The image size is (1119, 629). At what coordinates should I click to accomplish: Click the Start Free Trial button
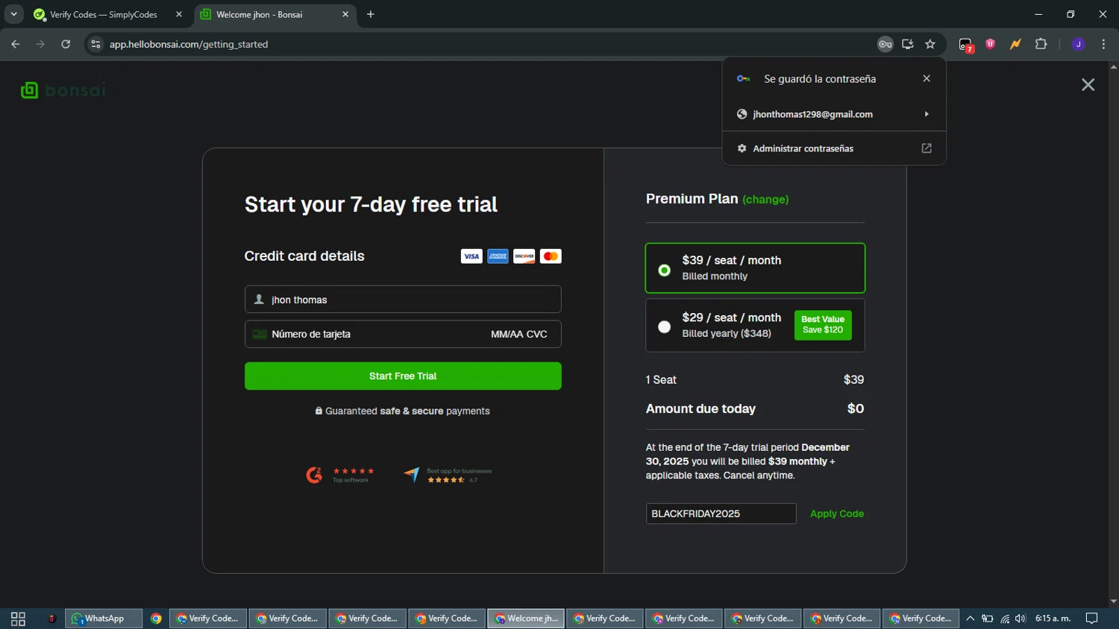pos(403,376)
